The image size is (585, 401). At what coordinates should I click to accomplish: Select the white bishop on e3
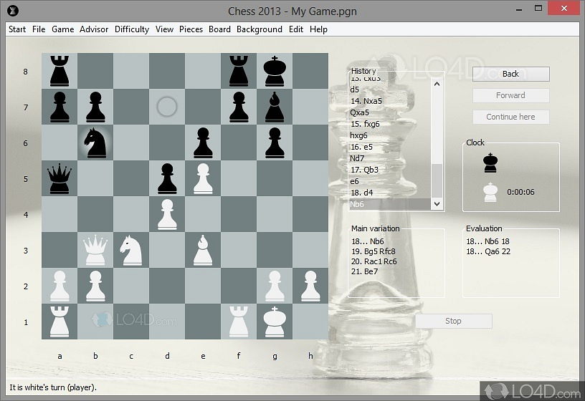coord(203,250)
